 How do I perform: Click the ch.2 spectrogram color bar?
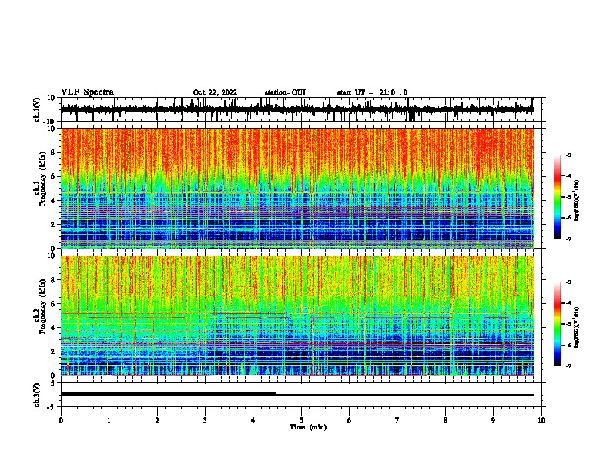pyautogui.click(x=558, y=324)
